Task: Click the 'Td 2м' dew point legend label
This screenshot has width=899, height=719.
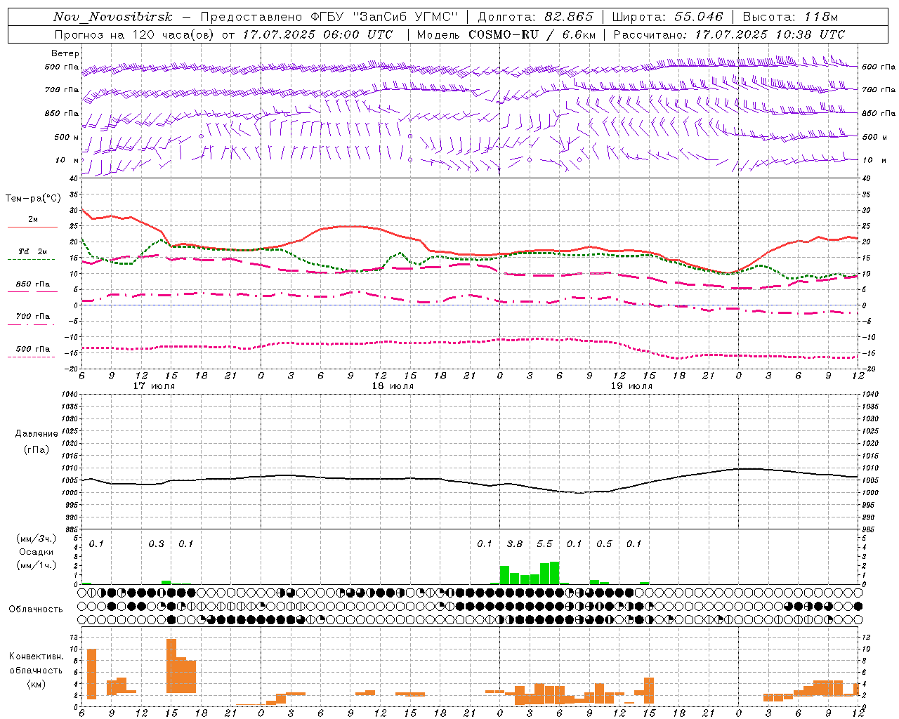Action: coord(33,251)
